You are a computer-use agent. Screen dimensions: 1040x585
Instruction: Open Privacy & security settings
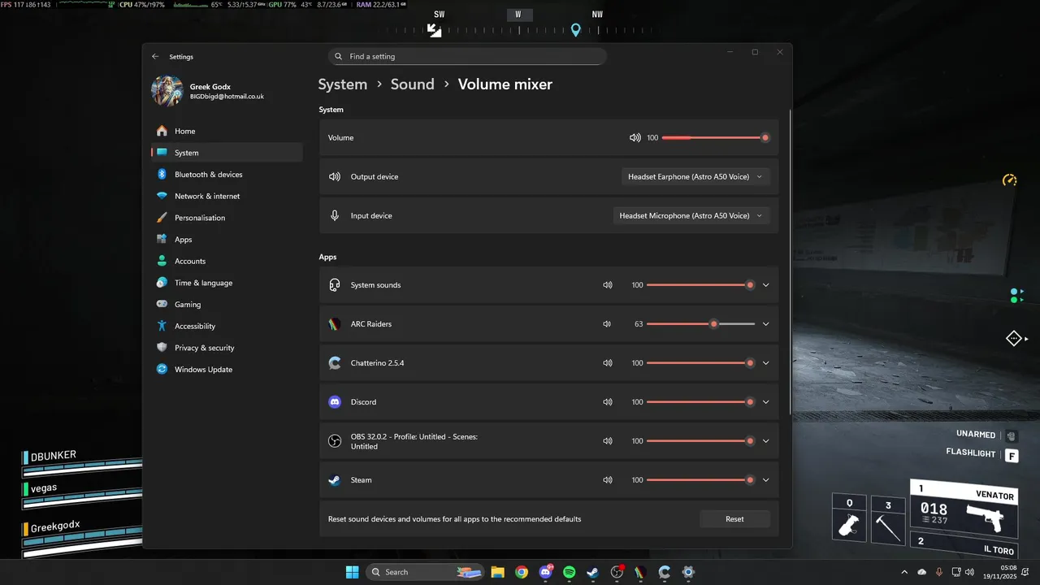tap(227, 348)
